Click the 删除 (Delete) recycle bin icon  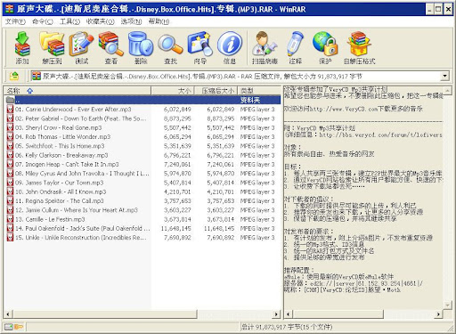pyautogui.click(x=141, y=45)
